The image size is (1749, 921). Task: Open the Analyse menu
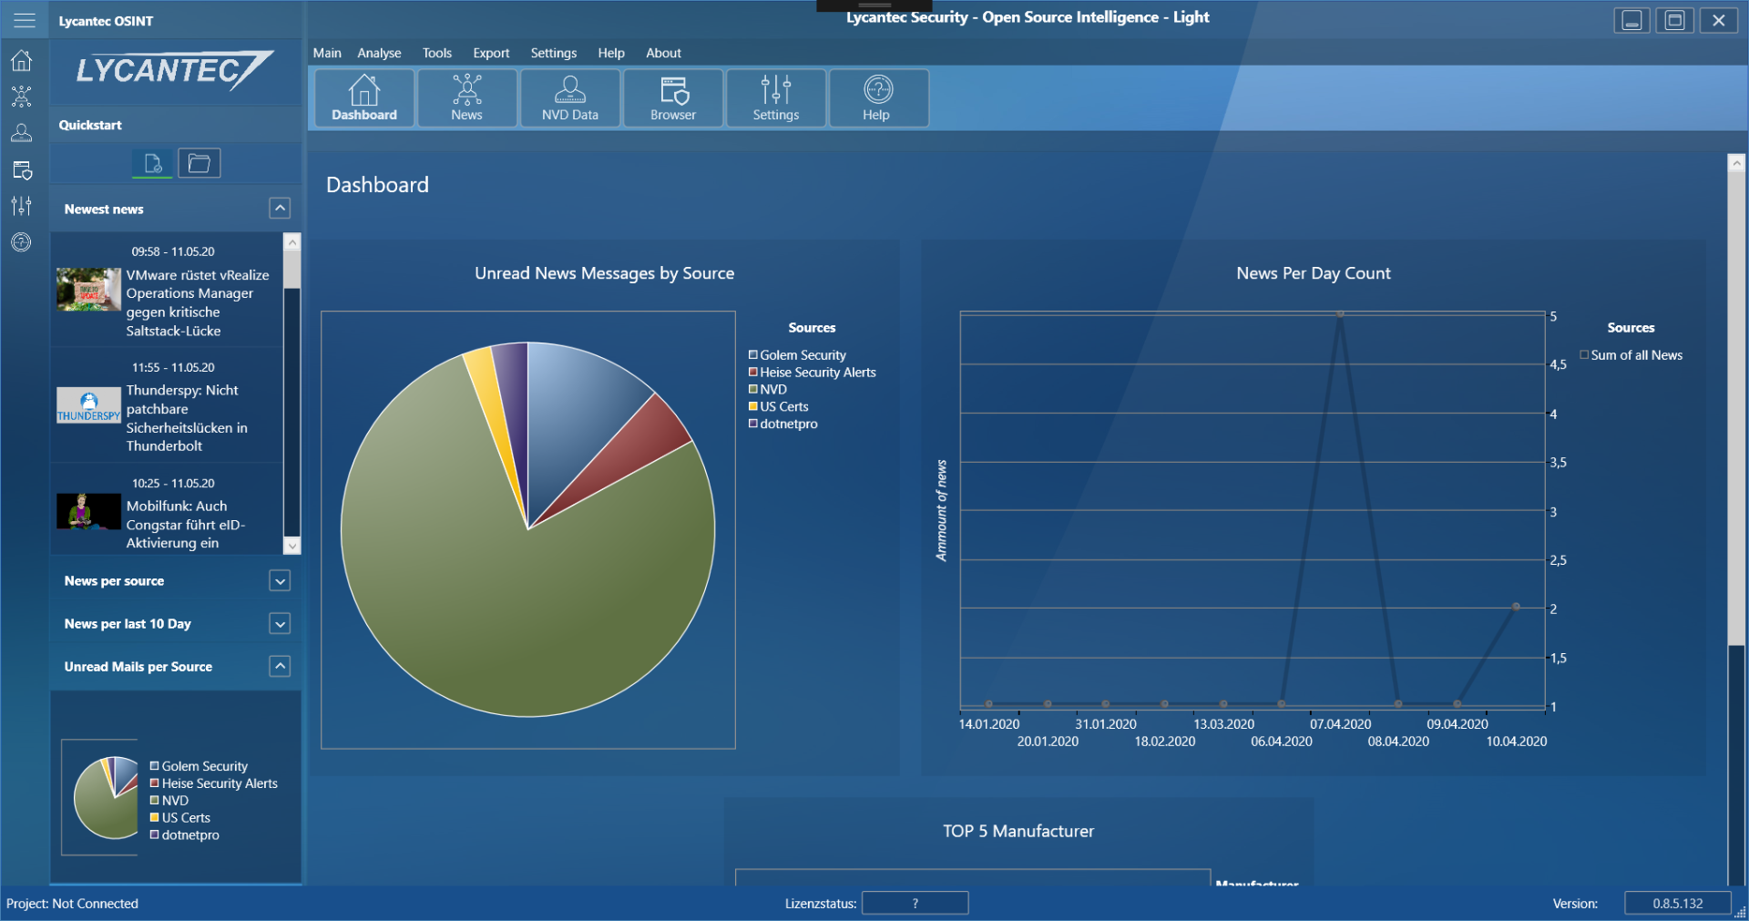pos(379,53)
